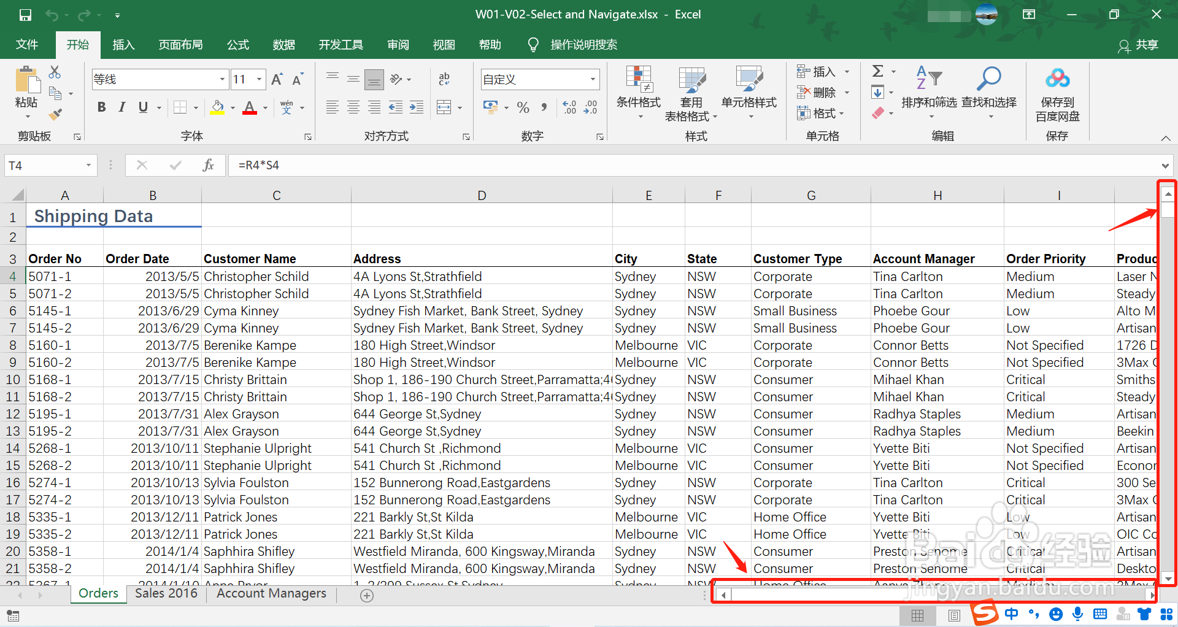1178x627 pixels.
Task: Save the workbook with the floppy icon
Action: click(25, 15)
